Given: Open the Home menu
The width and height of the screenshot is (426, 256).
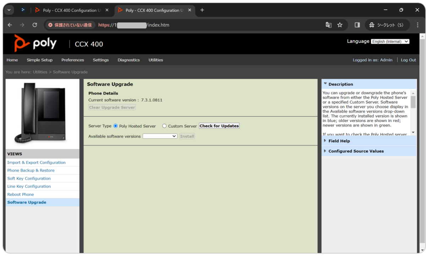Looking at the screenshot, I should (x=12, y=60).
